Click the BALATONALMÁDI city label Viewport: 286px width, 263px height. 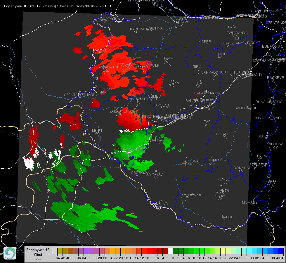[x=209, y=93]
